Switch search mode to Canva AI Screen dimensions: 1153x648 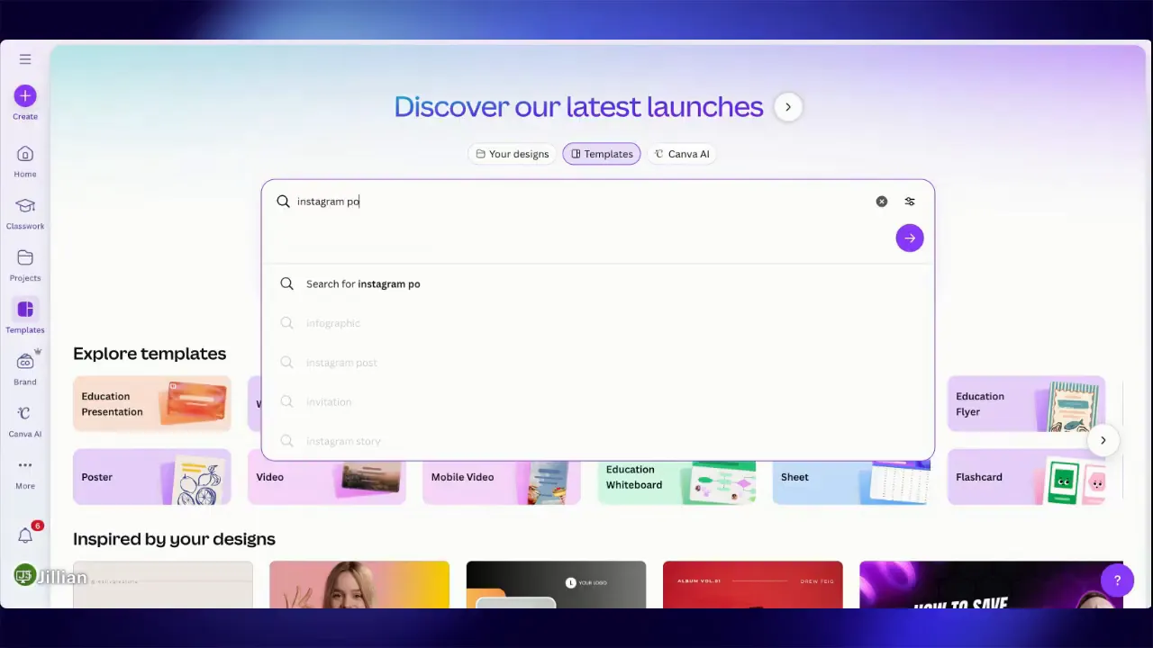681,154
